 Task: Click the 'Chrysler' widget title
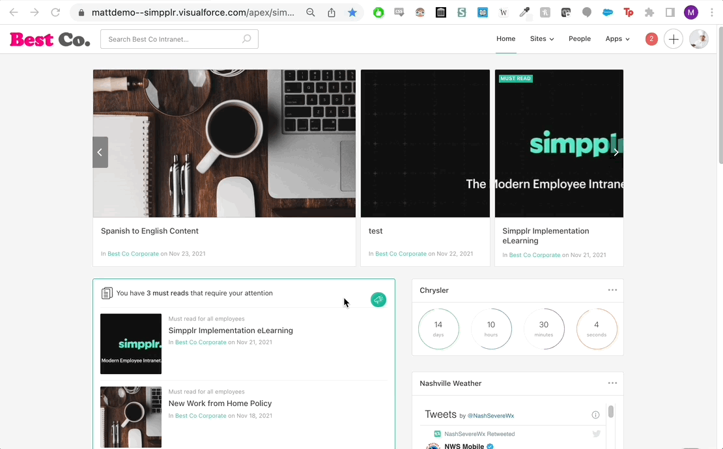434,290
